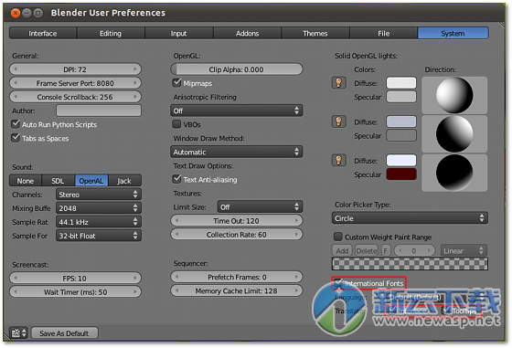Click the Memory Cache Limit 128 field

click(x=237, y=290)
